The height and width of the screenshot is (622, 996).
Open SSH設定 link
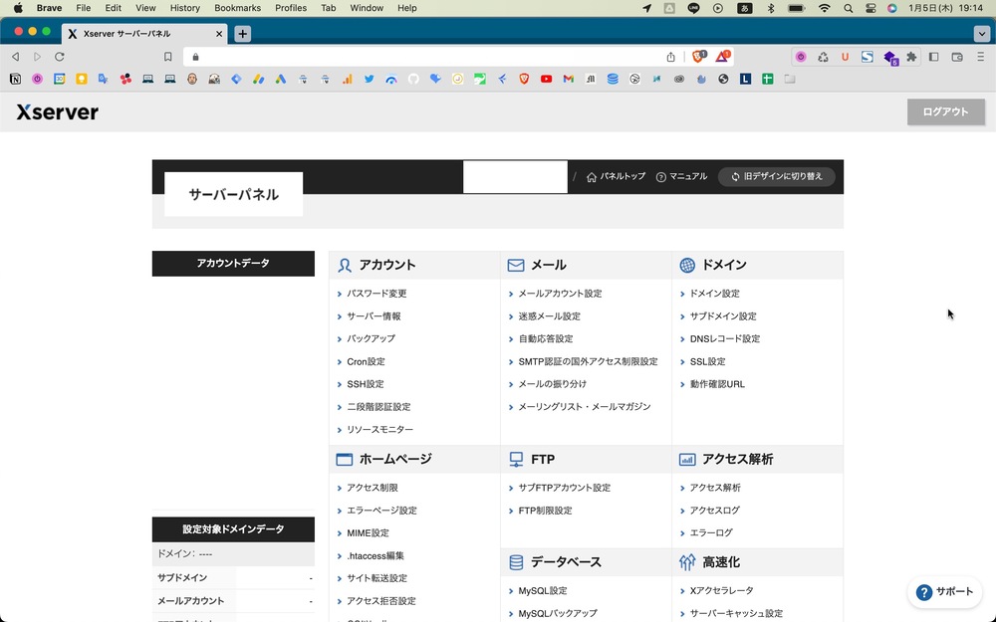(x=366, y=384)
